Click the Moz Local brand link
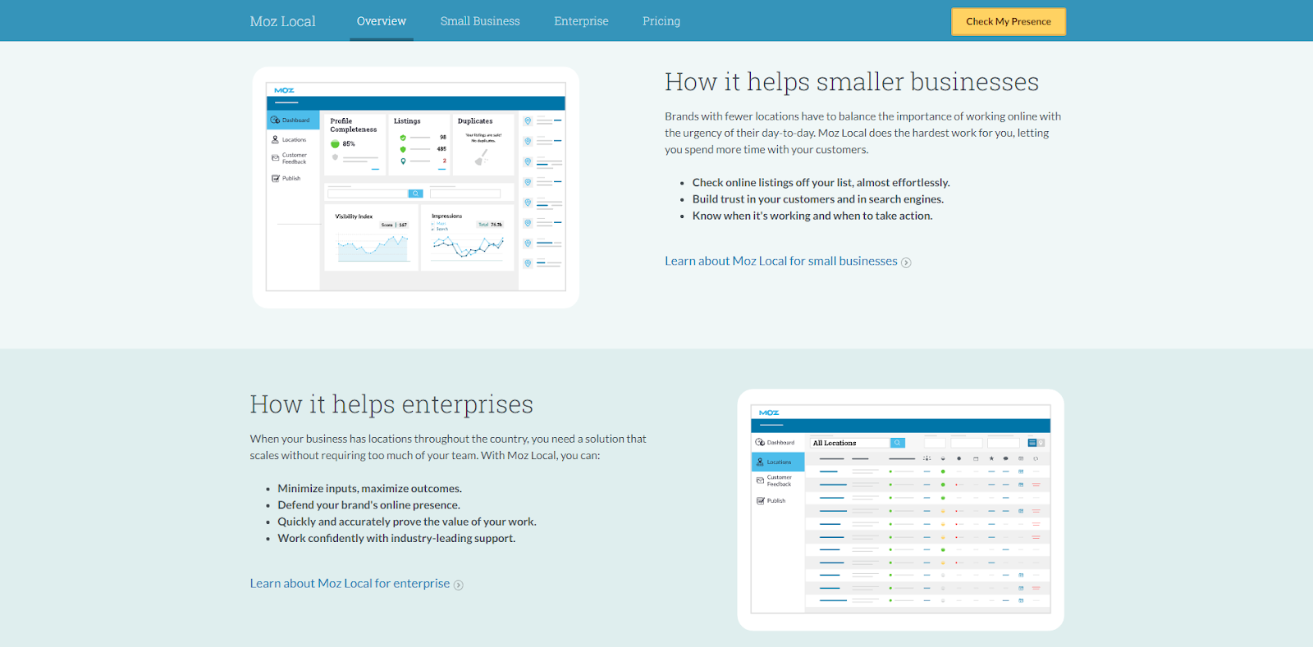 click(x=282, y=21)
